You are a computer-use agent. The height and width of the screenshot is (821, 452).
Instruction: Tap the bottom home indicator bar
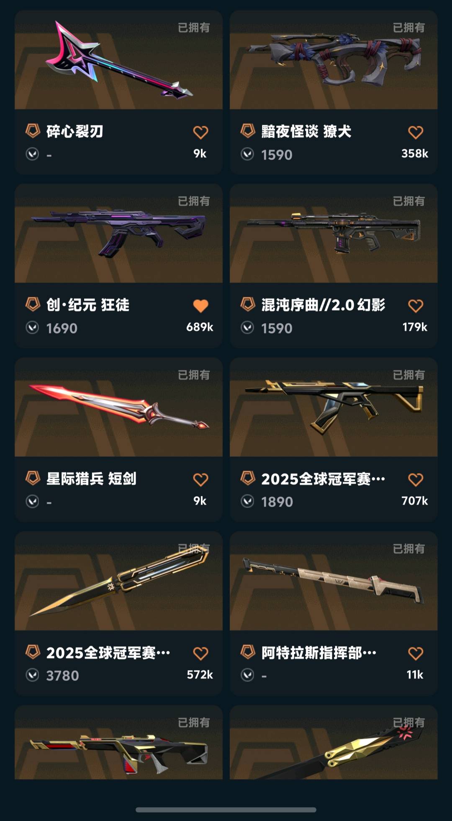pyautogui.click(x=226, y=810)
